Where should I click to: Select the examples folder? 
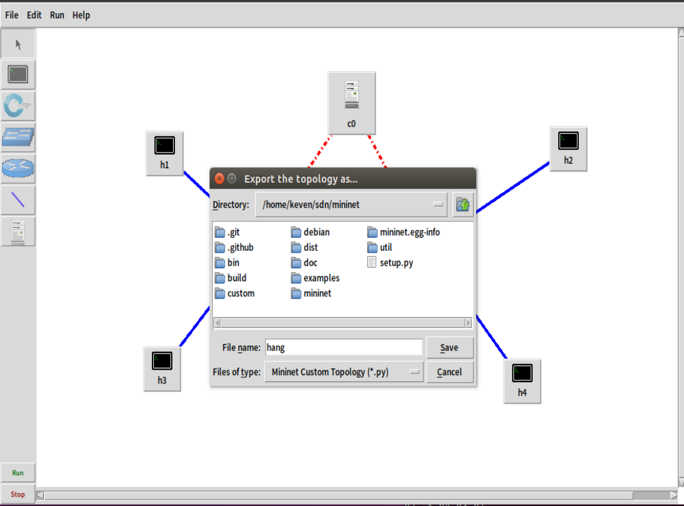(x=316, y=278)
